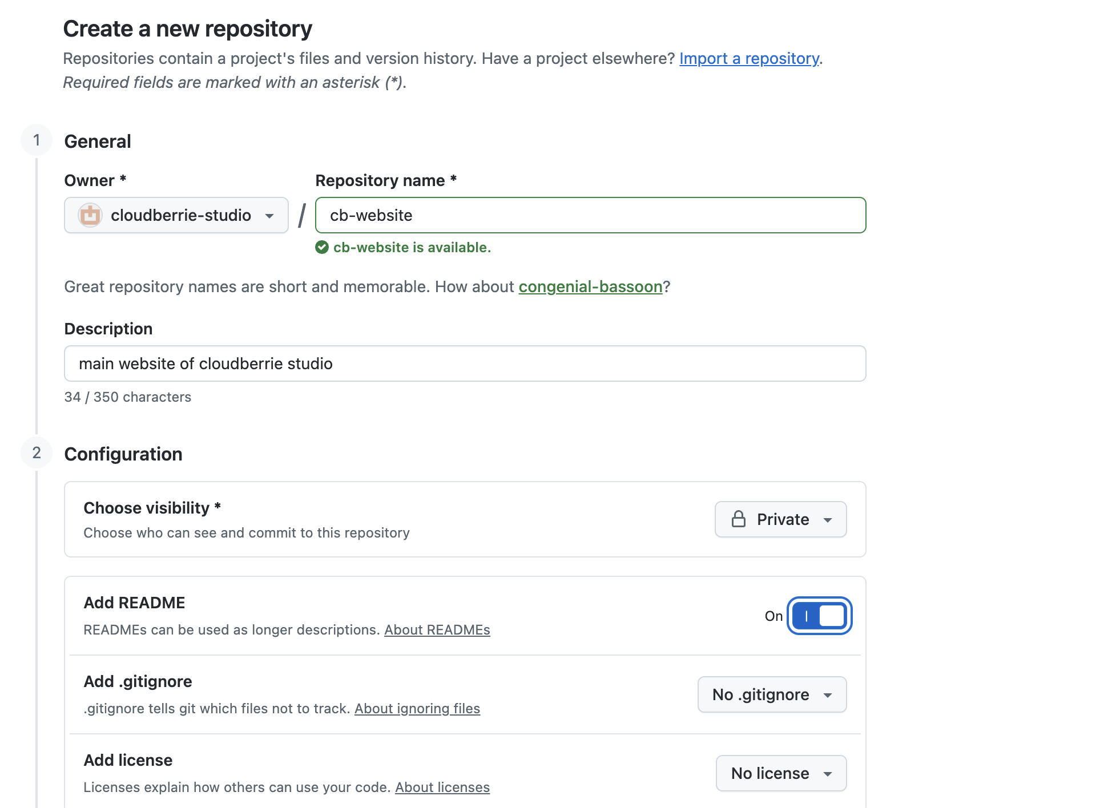Click the 'Create a new repository' heading
The image size is (1112, 808).
(x=188, y=29)
